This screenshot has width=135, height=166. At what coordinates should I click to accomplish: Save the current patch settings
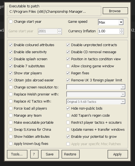50,154
